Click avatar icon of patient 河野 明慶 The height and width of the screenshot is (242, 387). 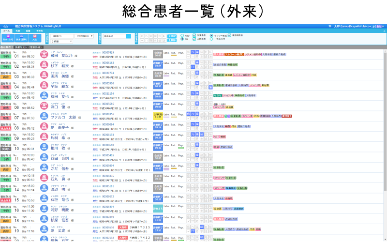[44, 209]
